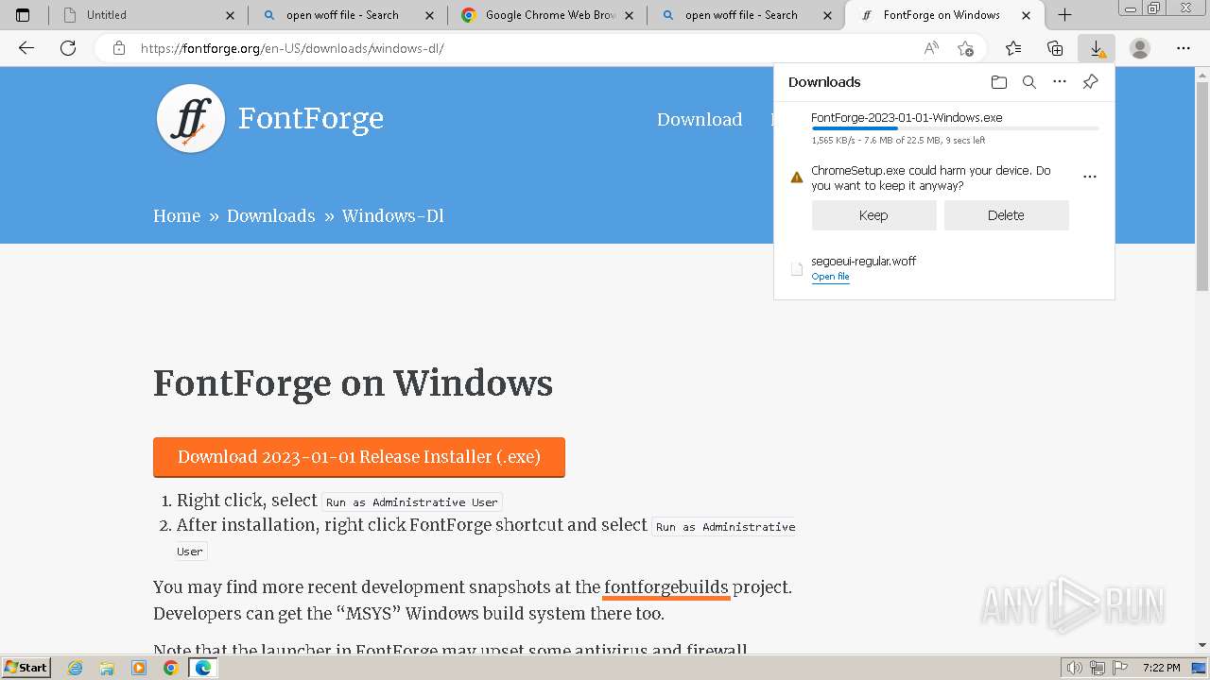Image resolution: width=1210 pixels, height=680 pixels.
Task: Open Settings and more menu
Action: pos(1184,48)
